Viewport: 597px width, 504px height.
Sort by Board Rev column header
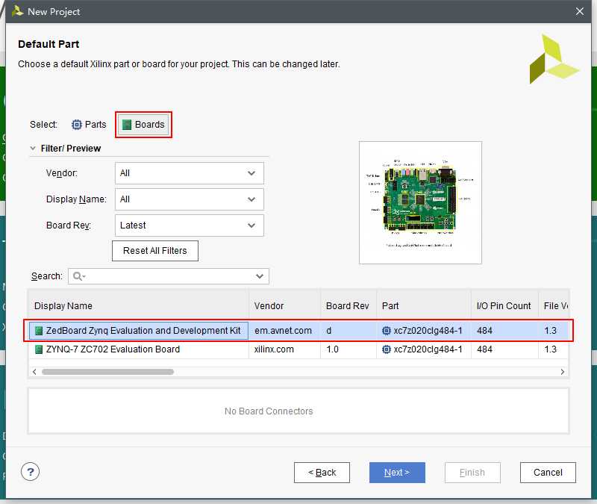pyautogui.click(x=348, y=306)
